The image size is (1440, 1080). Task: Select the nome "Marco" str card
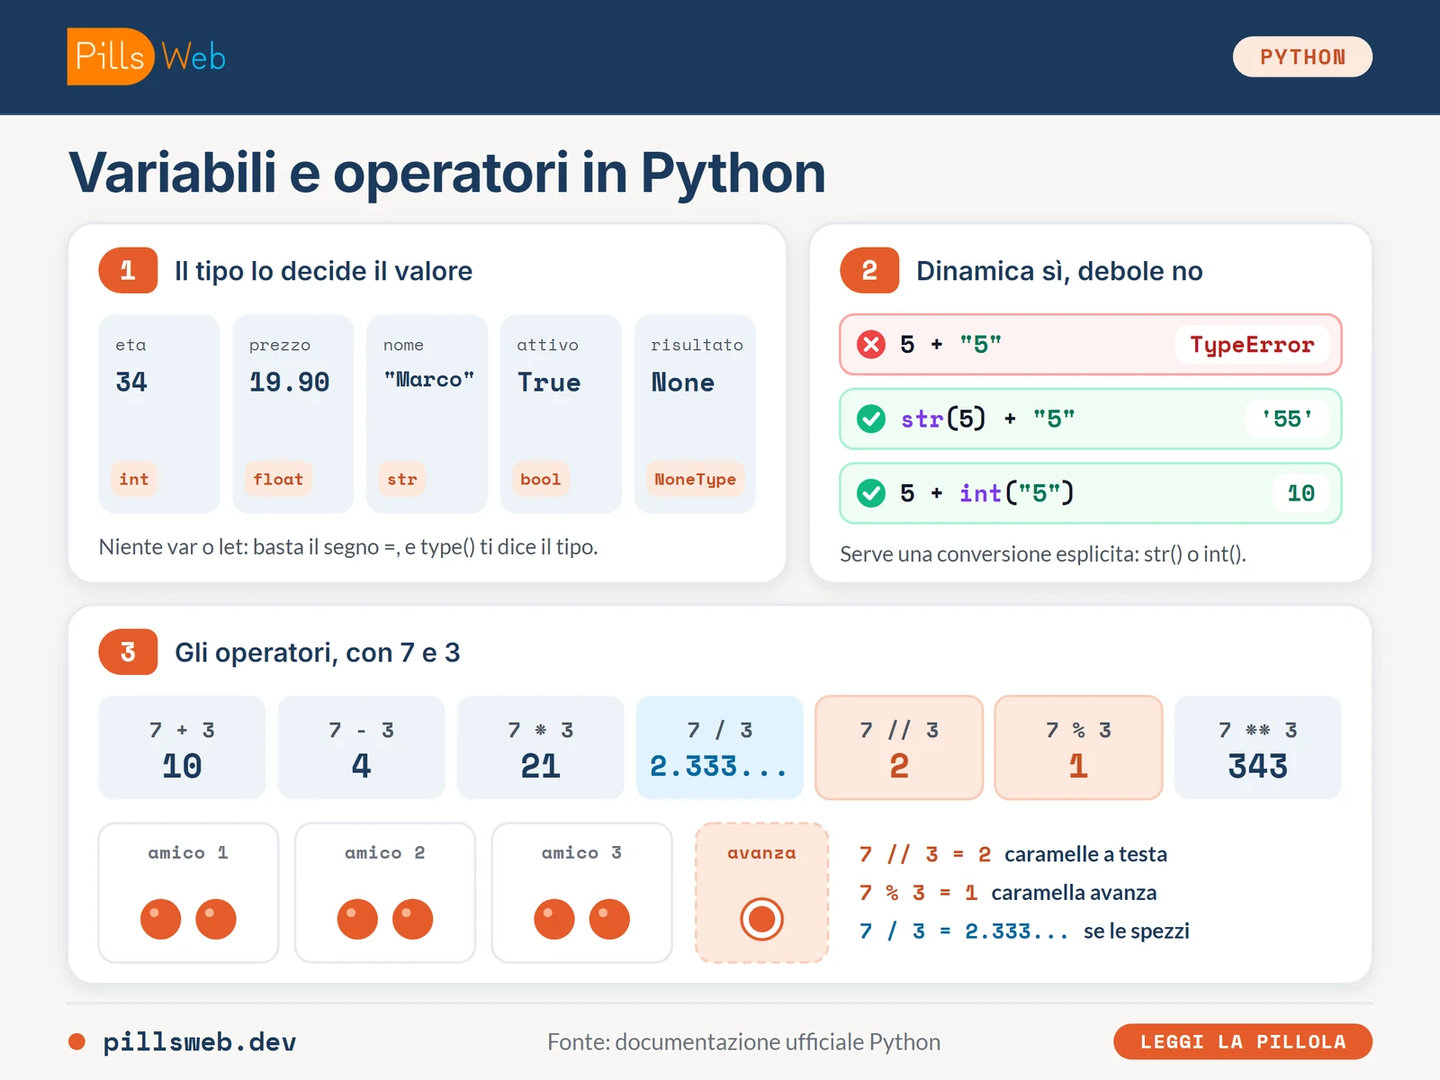(x=427, y=414)
